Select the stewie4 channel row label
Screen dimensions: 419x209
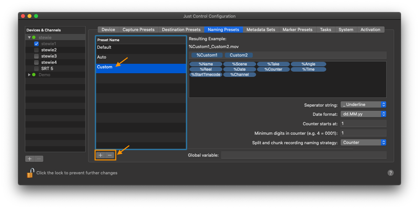click(x=49, y=62)
